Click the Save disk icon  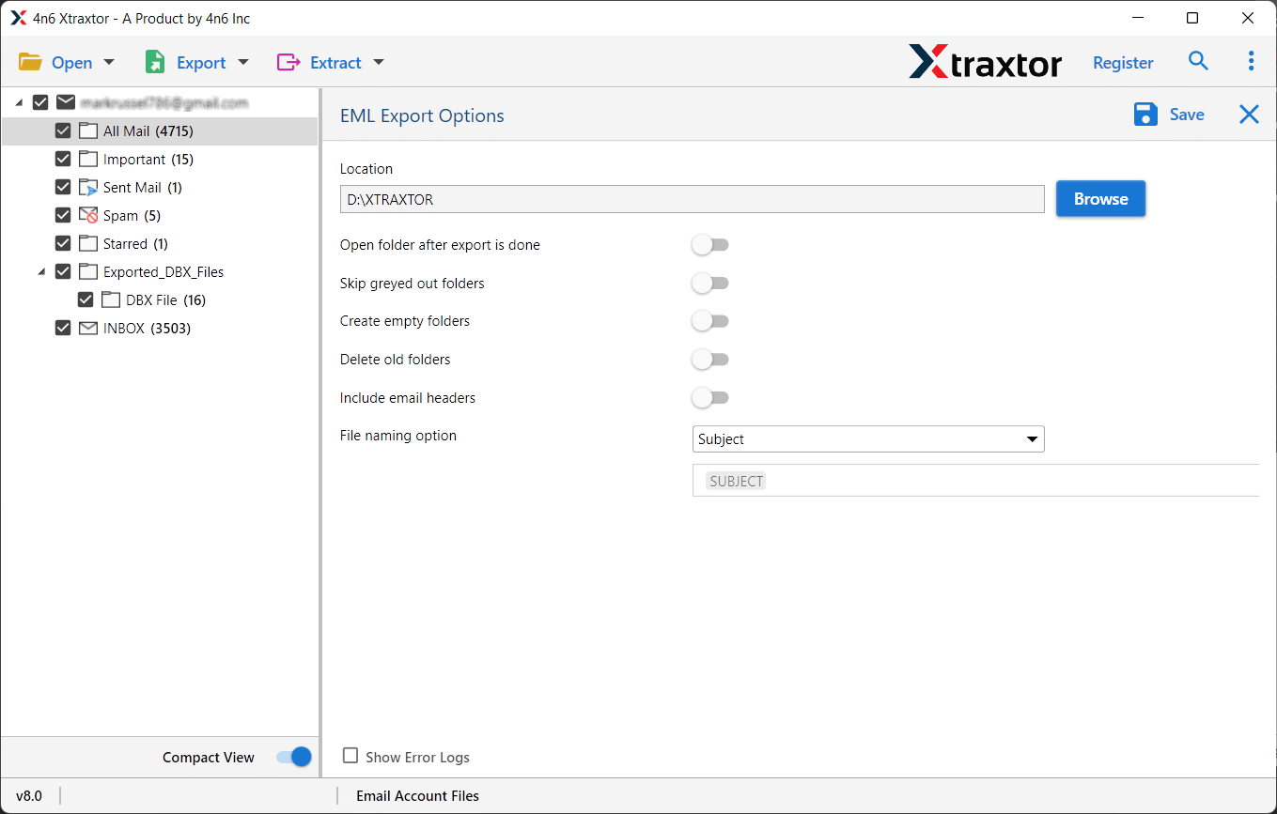tap(1145, 114)
